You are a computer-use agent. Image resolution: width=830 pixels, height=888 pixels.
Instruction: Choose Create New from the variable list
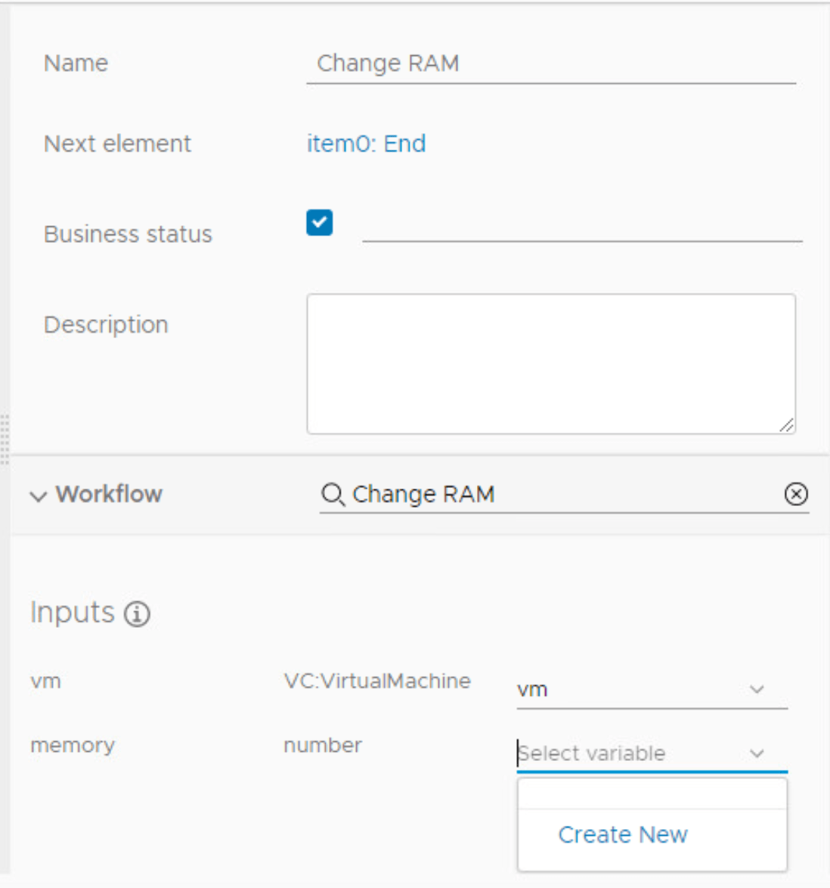pos(623,835)
